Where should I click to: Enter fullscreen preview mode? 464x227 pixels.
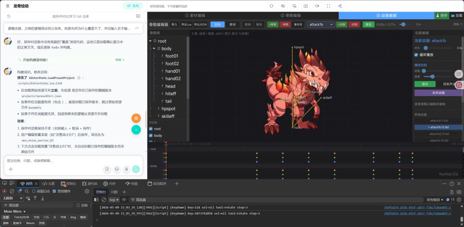328,6
